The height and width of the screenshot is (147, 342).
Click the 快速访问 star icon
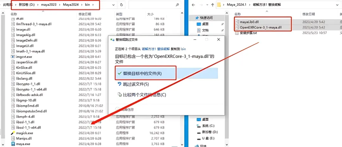tap(197, 18)
